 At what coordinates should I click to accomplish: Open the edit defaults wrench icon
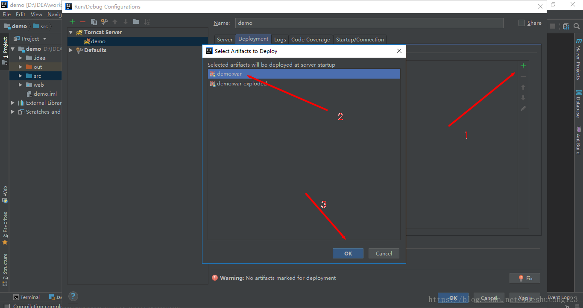coord(104,22)
